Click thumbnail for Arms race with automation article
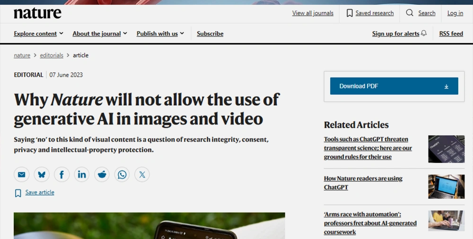The image size is (473, 239). pyautogui.click(x=446, y=221)
